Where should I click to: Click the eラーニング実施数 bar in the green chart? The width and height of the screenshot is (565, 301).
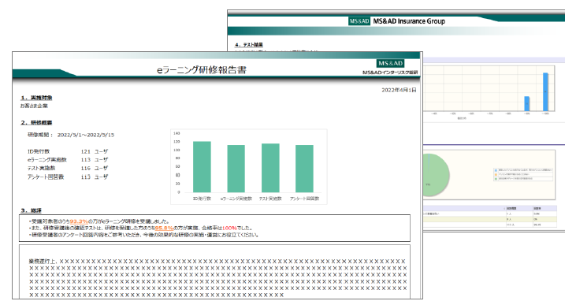236,169
